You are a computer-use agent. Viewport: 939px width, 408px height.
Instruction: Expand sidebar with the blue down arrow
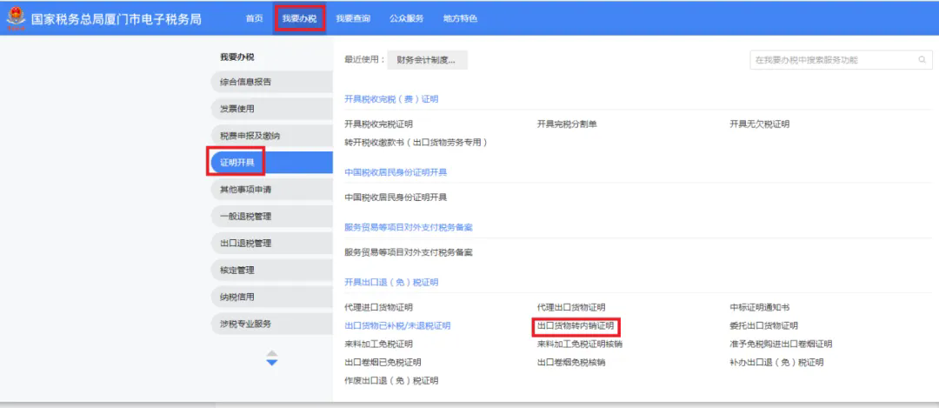(x=272, y=363)
